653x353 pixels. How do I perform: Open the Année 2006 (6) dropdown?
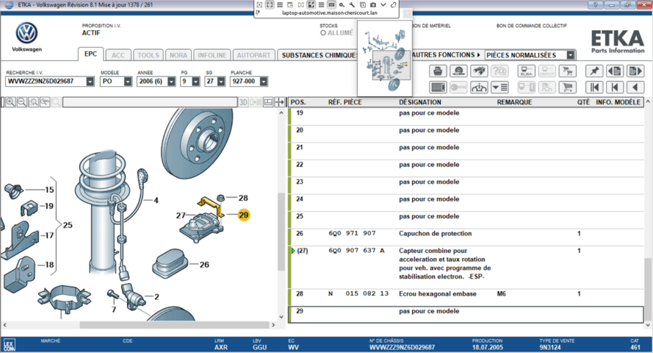171,82
